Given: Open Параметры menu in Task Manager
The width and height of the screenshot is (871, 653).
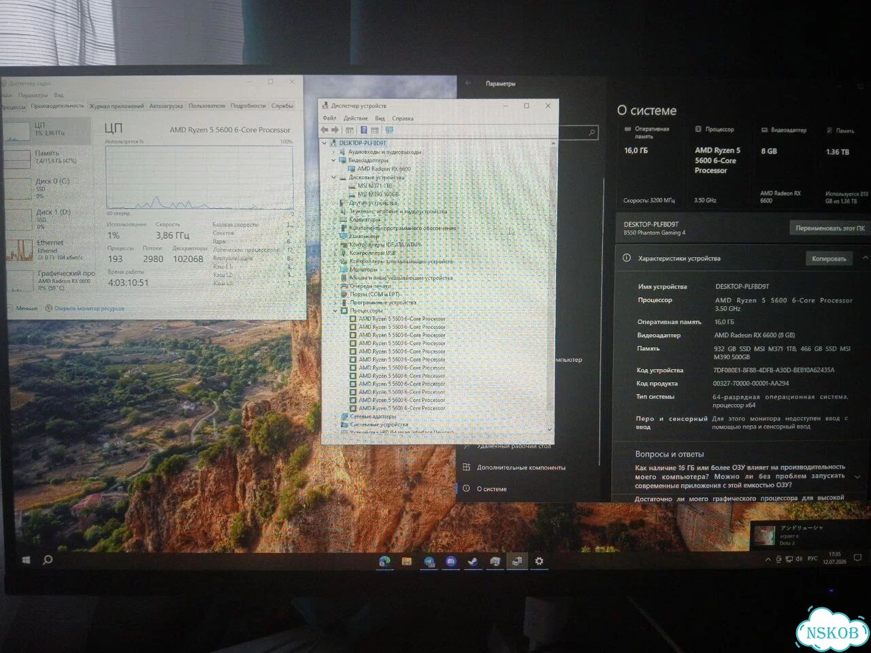Looking at the screenshot, I should (x=33, y=95).
